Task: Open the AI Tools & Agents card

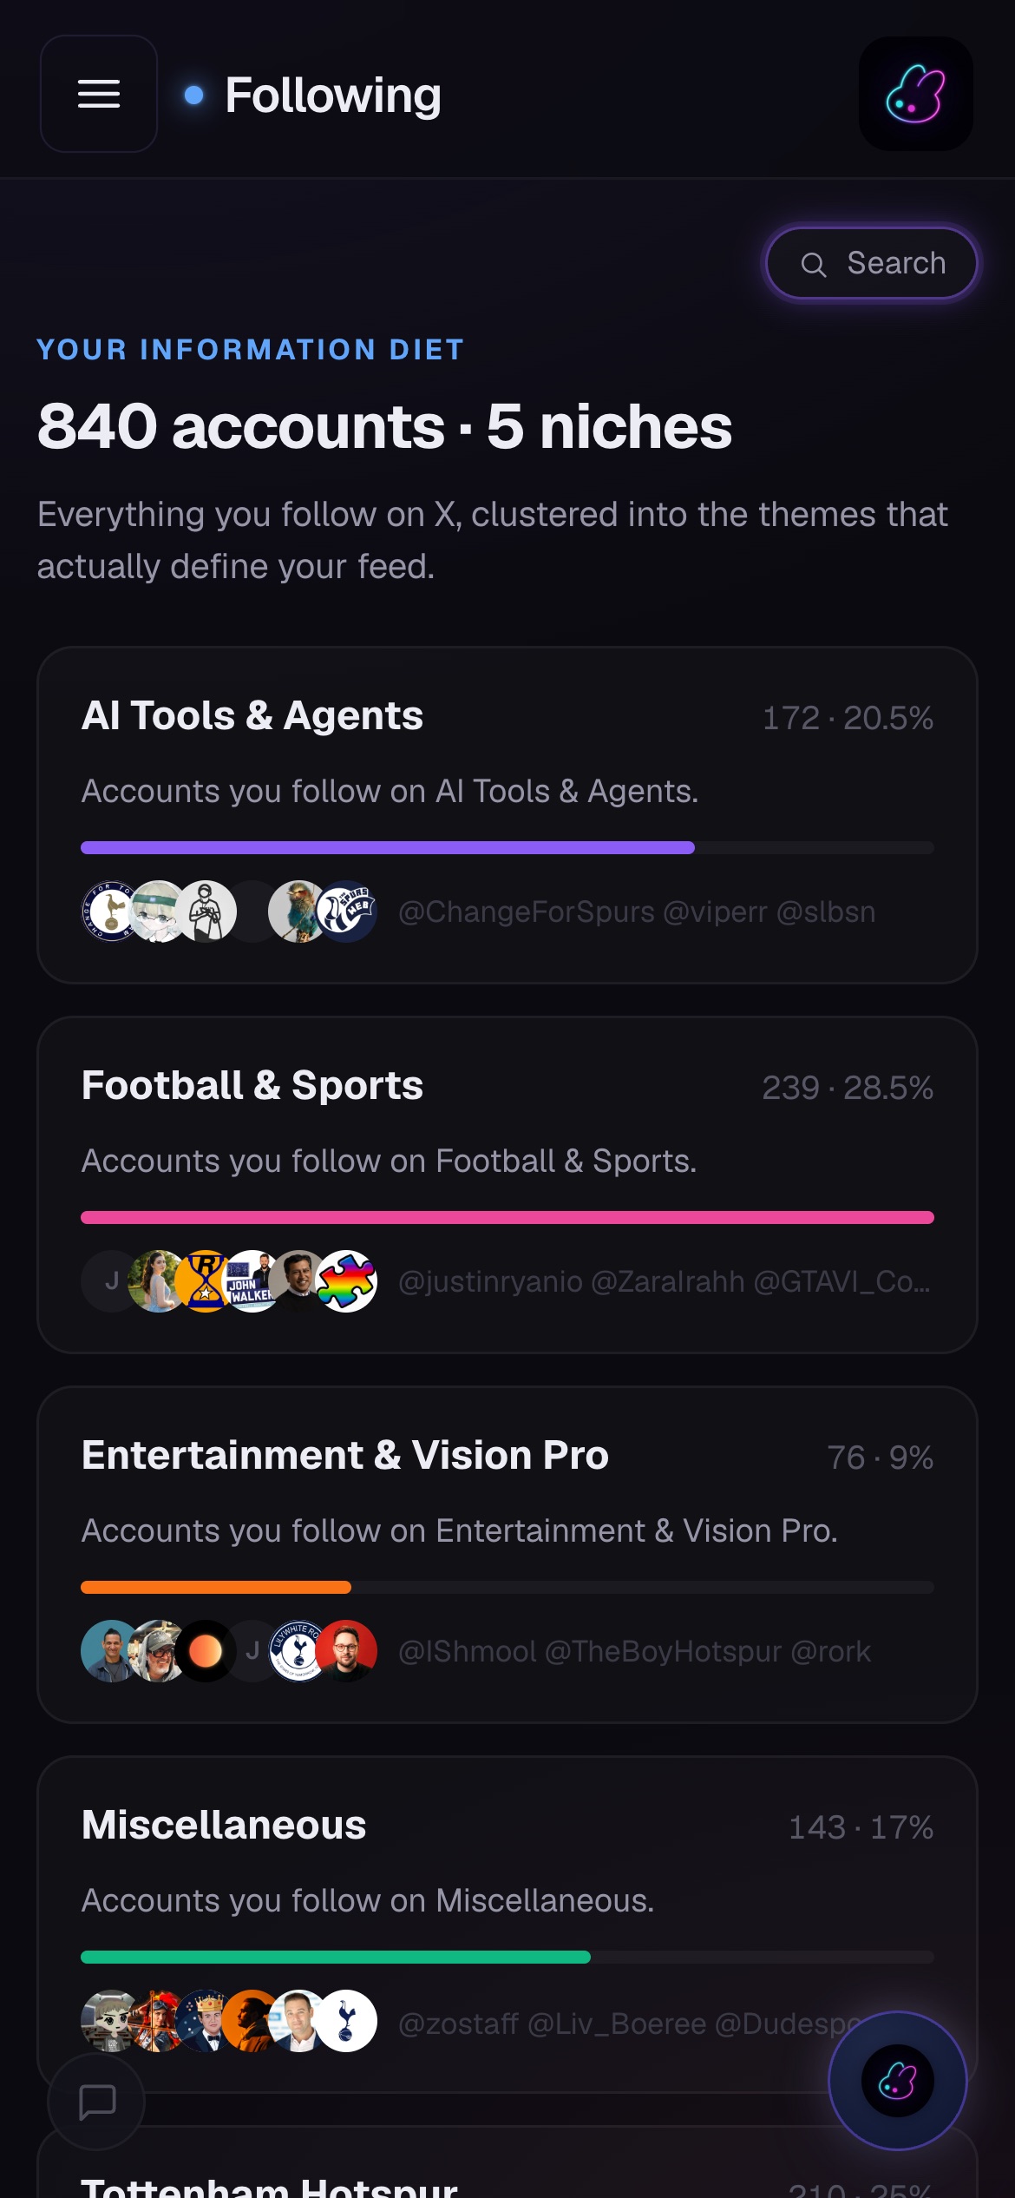Action: point(507,814)
